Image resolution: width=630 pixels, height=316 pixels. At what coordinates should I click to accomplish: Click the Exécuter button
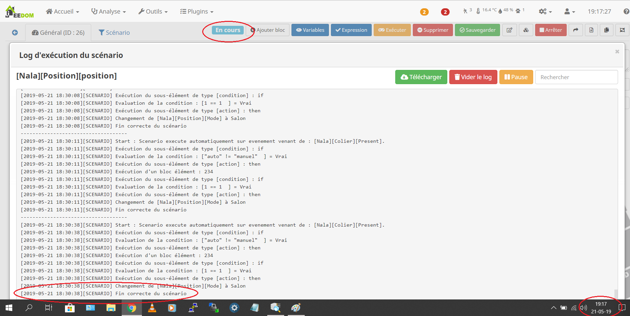392,30
